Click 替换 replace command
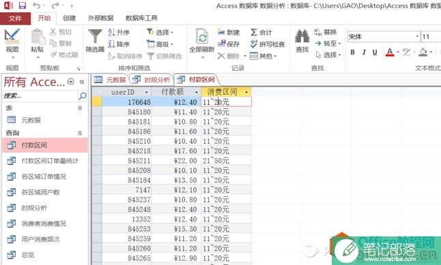The image size is (441, 265). pyautogui.click(x=326, y=32)
